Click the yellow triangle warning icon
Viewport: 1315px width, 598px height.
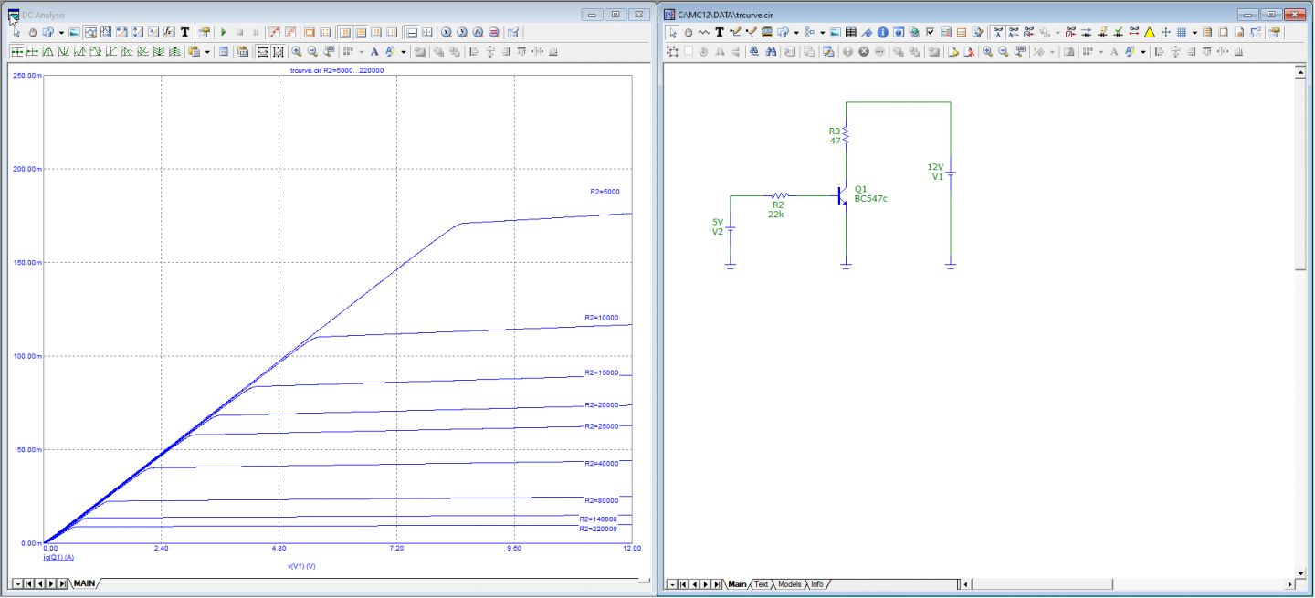point(1150,32)
